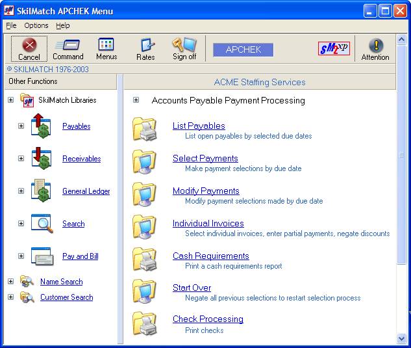
Task: Click the Payables dollar icon
Action: (x=41, y=126)
